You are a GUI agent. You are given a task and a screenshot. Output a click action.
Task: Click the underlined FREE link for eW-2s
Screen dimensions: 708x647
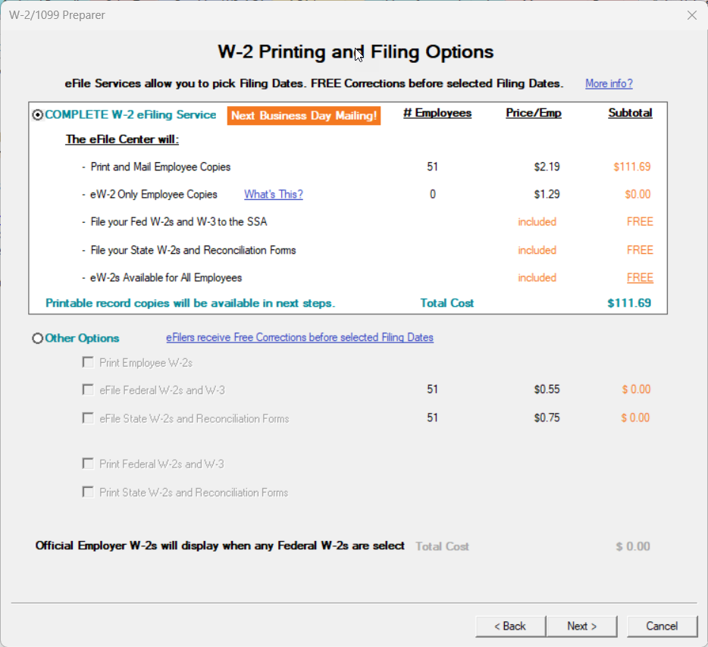pos(640,278)
